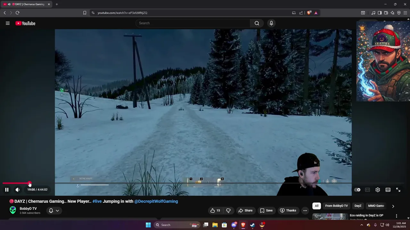Screen dimensions: 410x230
Task: Select the From BobbyD TV chip
Action: (336, 206)
